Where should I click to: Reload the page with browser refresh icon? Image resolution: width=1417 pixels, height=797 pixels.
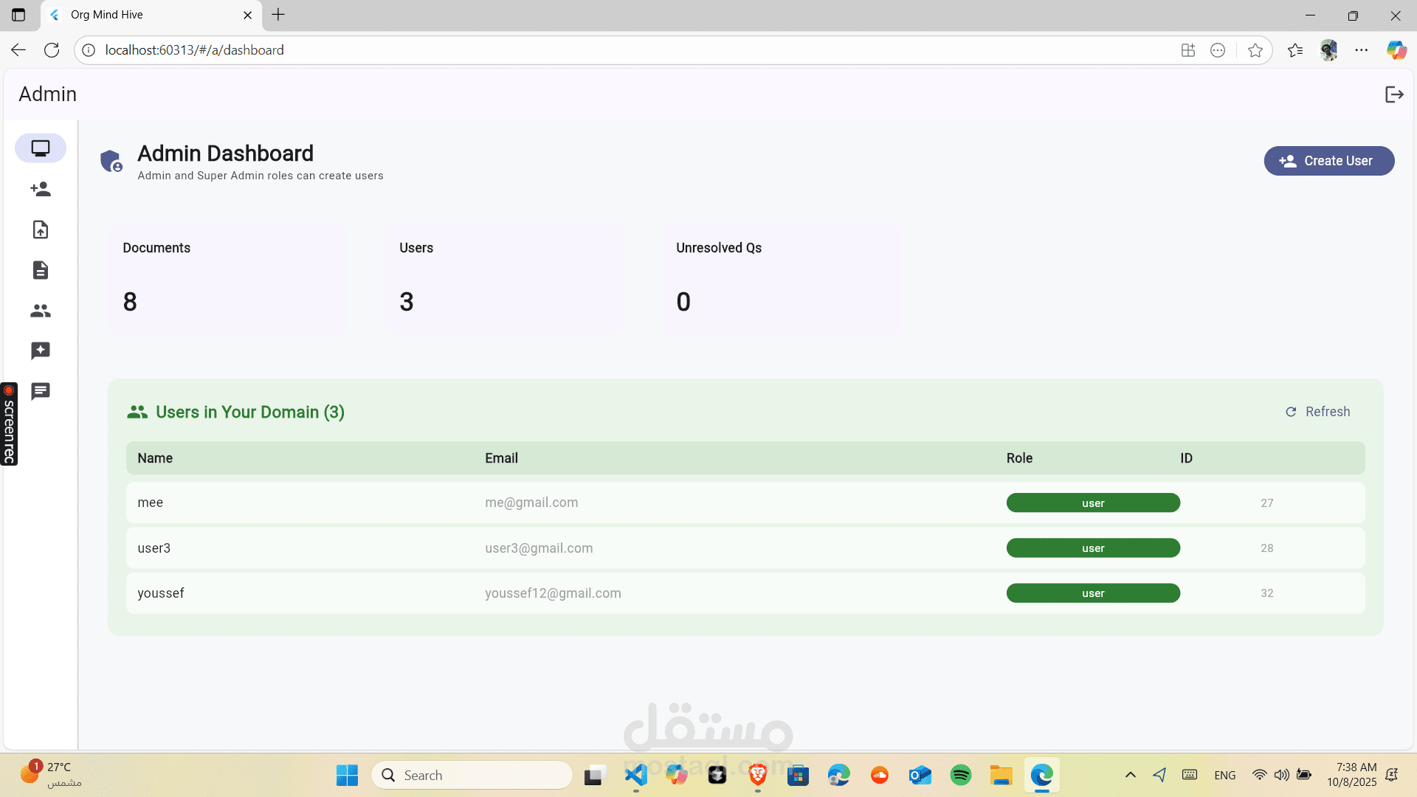52,50
